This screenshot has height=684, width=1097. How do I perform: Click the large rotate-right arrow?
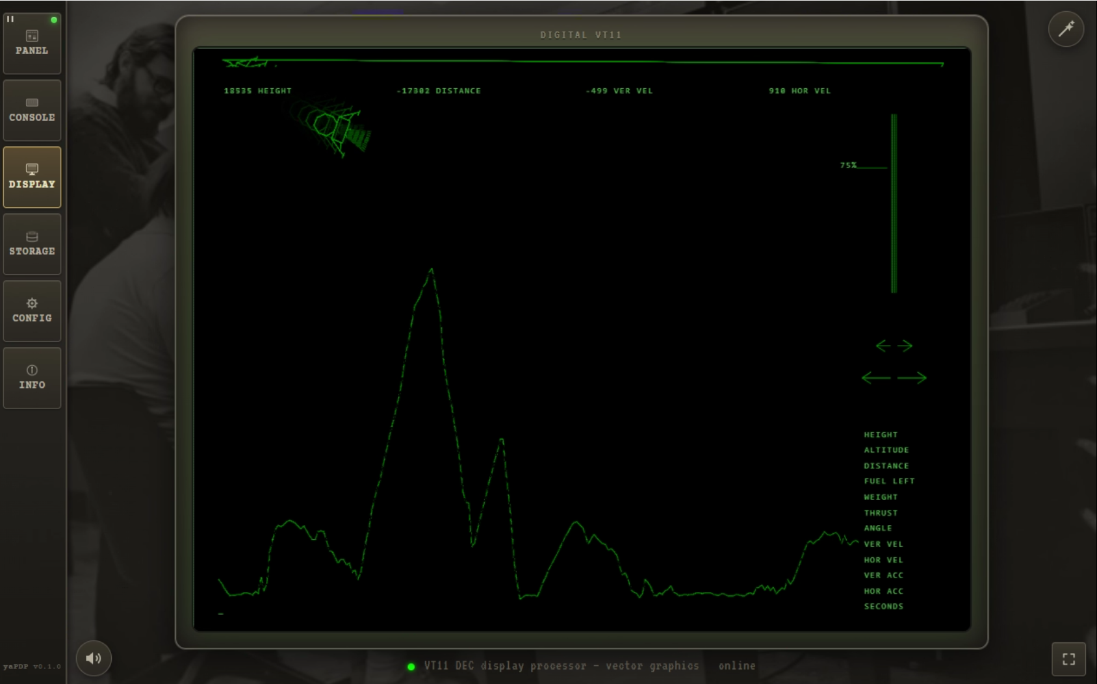(912, 377)
